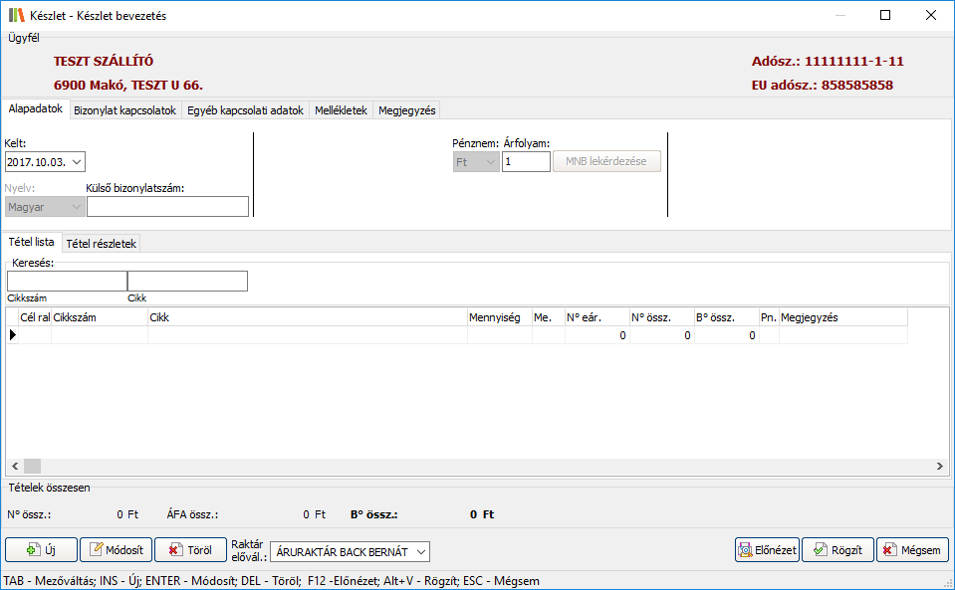Click the Készlet app icon in title bar
Viewport: 955px width, 590px height.
(x=15, y=15)
